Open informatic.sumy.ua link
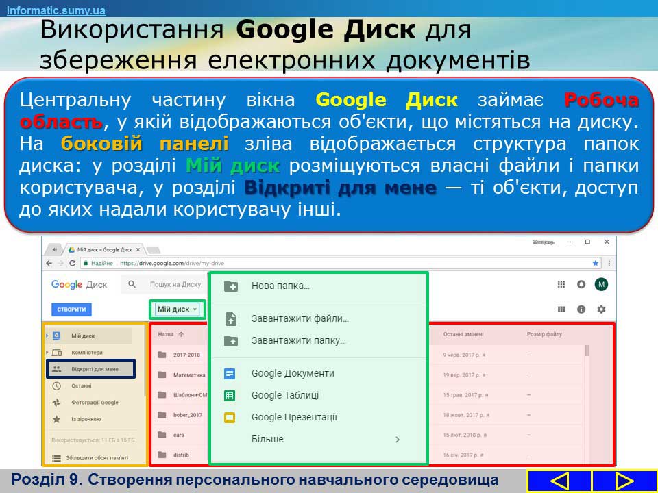This screenshot has height=493, width=658. (x=56, y=10)
